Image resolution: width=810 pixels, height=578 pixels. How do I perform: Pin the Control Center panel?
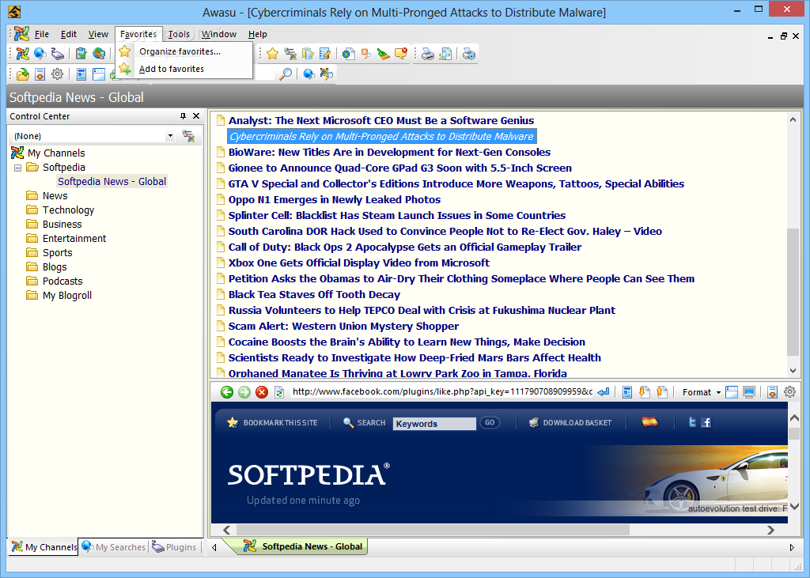click(x=183, y=115)
